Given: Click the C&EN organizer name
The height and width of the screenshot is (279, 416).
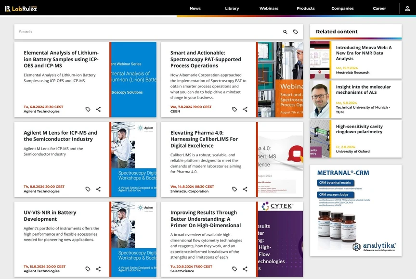Looking at the screenshot, I should click(175, 111).
